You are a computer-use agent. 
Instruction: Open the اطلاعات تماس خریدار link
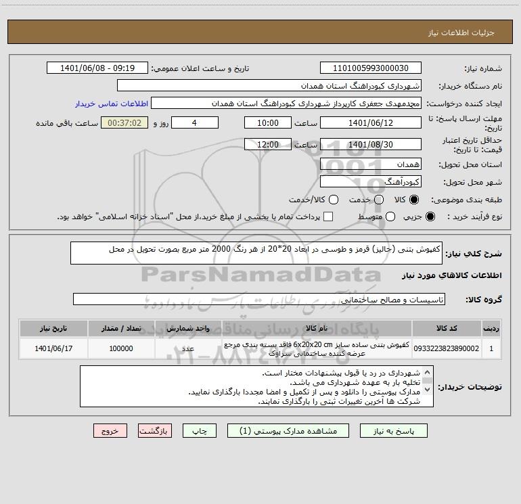click(x=112, y=104)
